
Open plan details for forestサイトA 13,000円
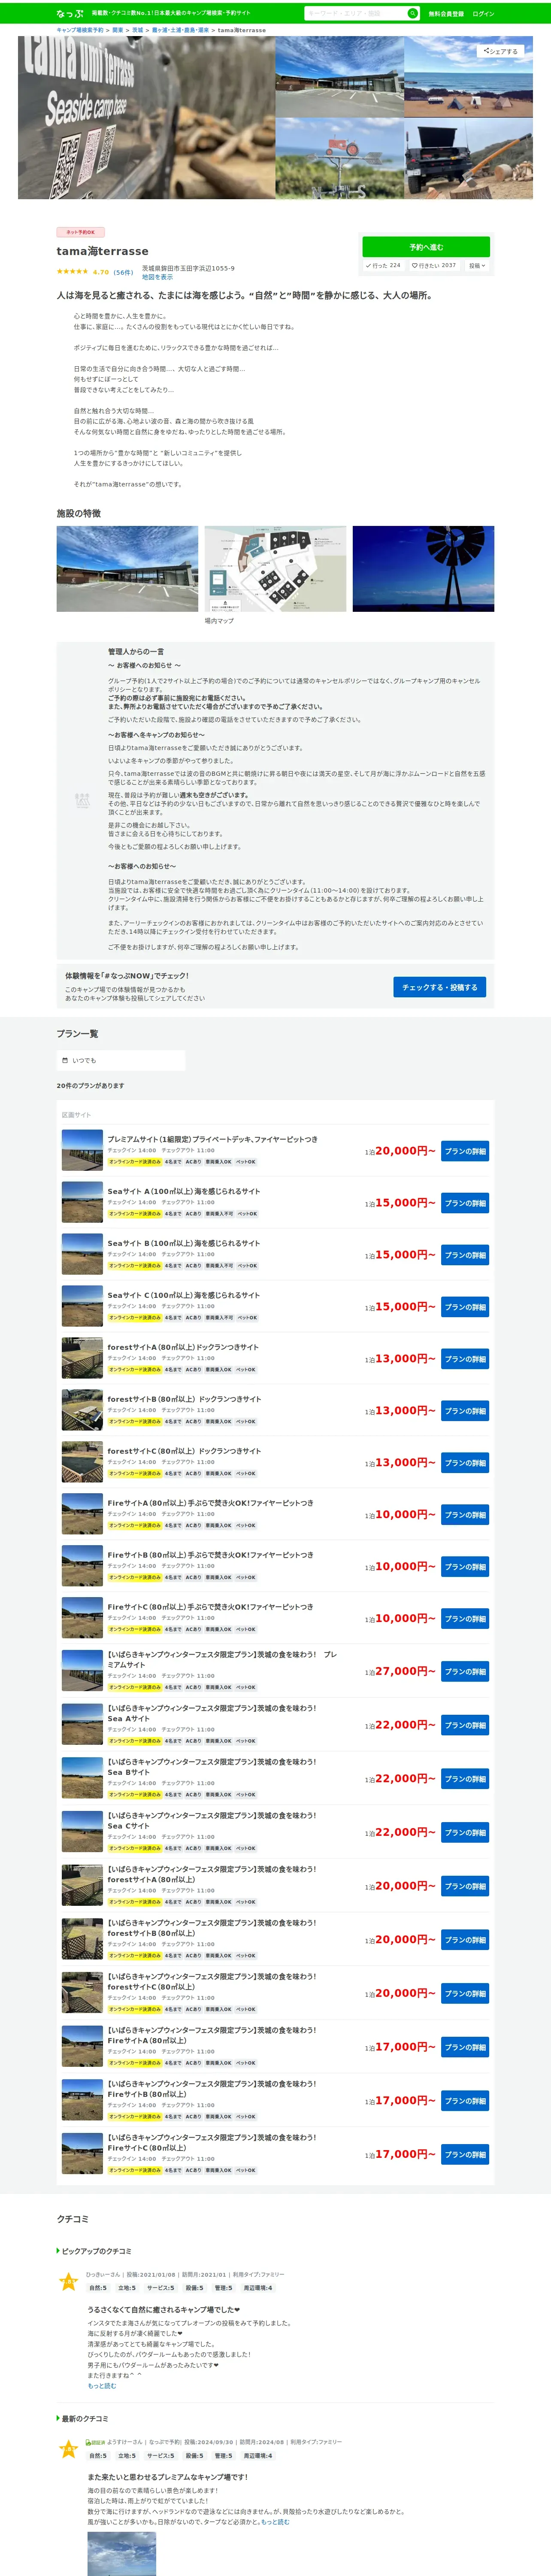(x=465, y=1359)
